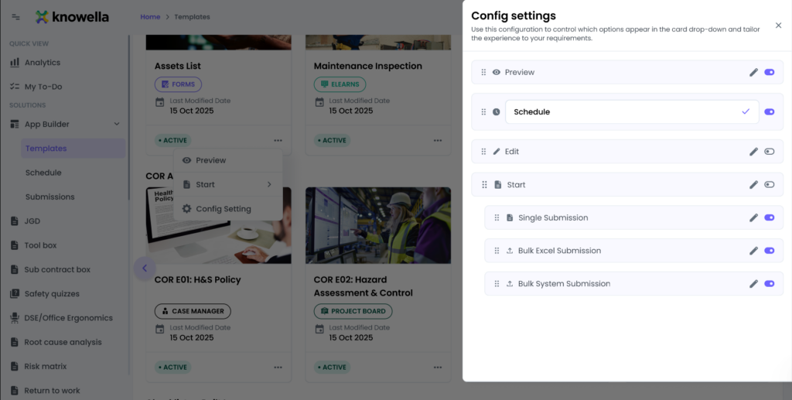Screen dimensions: 792x400
Task: Click the pencil icon on Edit row
Action: [753, 152]
